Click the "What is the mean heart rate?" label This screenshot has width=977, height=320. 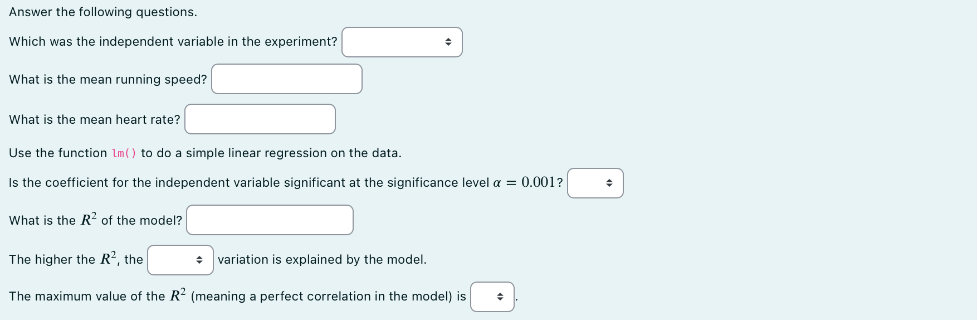tap(95, 119)
